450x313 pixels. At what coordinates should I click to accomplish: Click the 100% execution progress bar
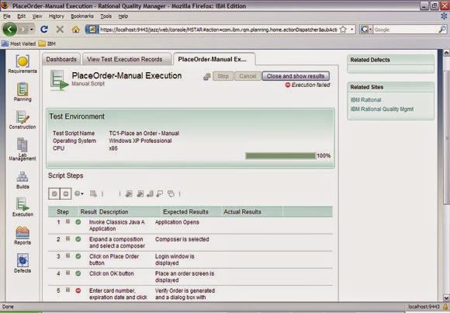(280, 156)
